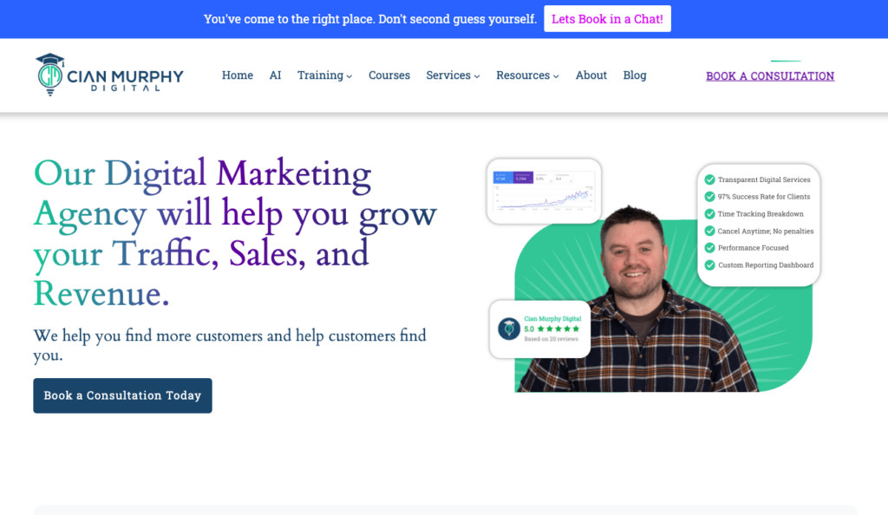
Task: Click checkmark beside Cancel Anytime; No penalties
Action: [709, 231]
